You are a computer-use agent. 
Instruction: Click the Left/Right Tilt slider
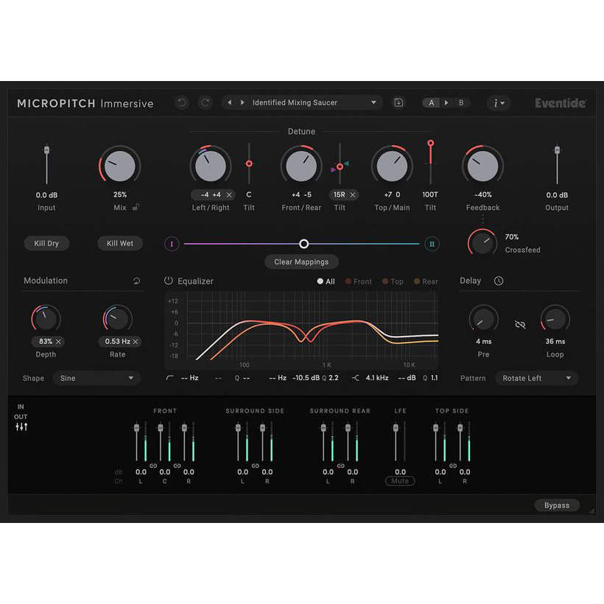(249, 164)
